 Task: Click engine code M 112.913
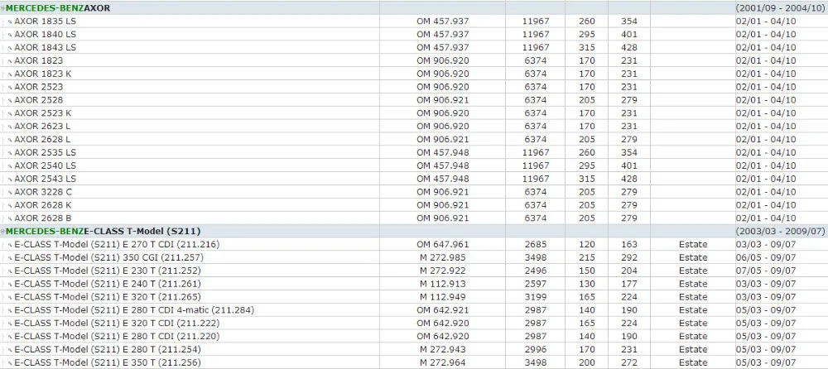coord(442,284)
